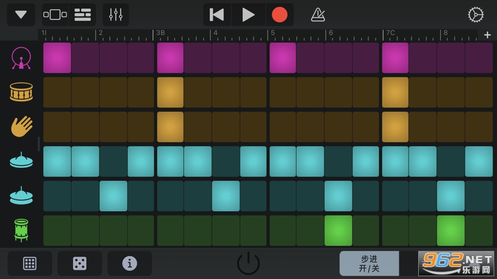Open the sound browser button in top bar
The height and width of the screenshot is (279, 497).
tap(55, 15)
